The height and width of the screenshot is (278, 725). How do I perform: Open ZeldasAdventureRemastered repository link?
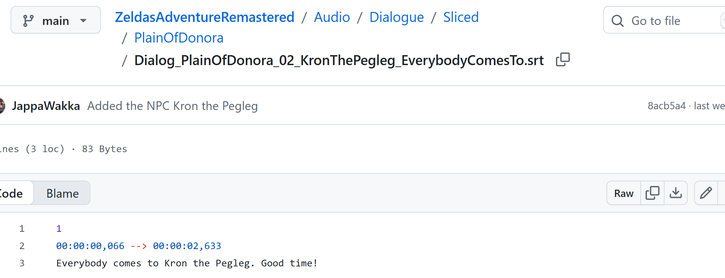[x=205, y=17]
